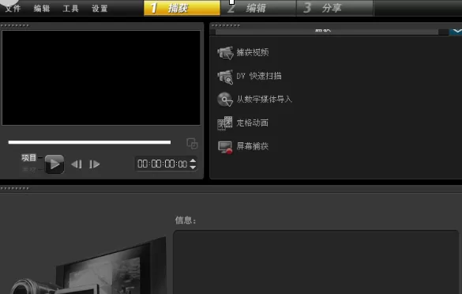The height and width of the screenshot is (294, 462).
Task: Step to previous frame
Action: coord(77,164)
